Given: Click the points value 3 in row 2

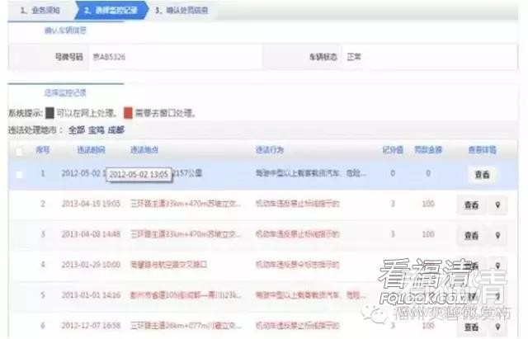Looking at the screenshot, I should click(x=393, y=204).
